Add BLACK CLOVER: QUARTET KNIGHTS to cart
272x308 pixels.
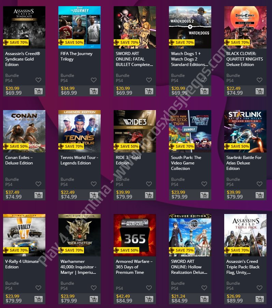260,91
